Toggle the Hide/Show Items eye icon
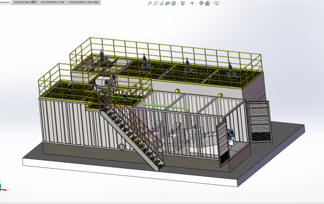Image resolution: width=324 pixels, height=204 pixels. point(192,3)
